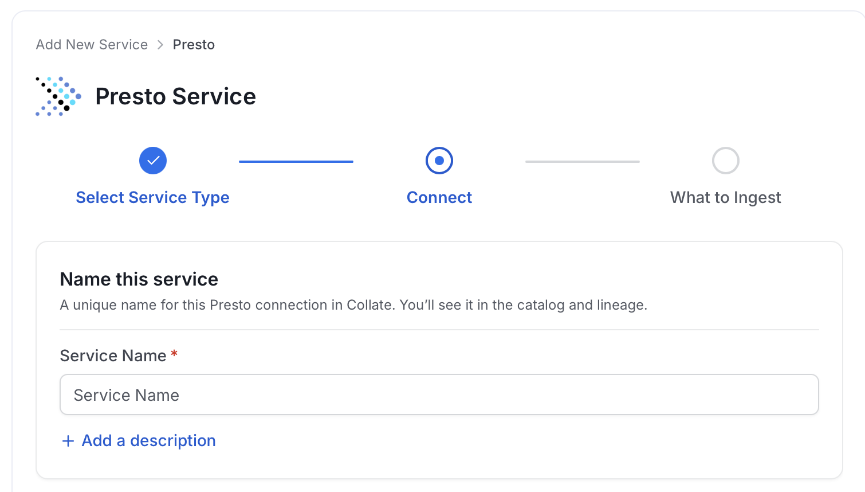Open the Select Service Type step
Viewport: 865px width, 492px height.
pos(152,197)
